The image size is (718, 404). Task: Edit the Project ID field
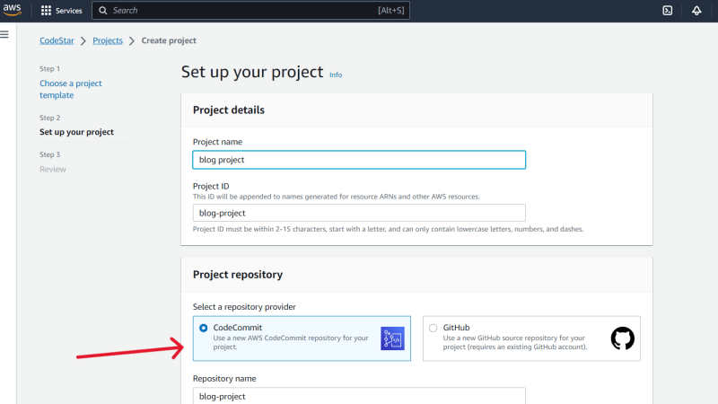(359, 213)
